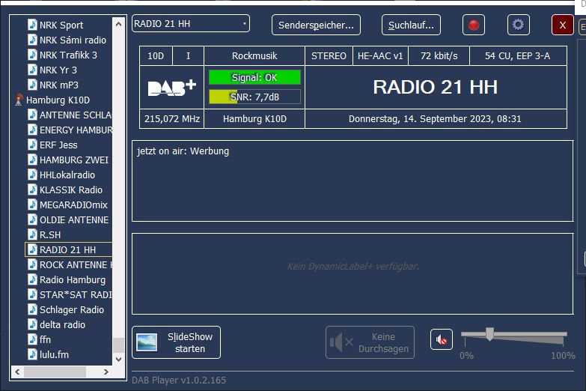This screenshot has height=391, width=586.
Task: Click the 54 CU, EEP 3-A cell
Action: tap(518, 55)
